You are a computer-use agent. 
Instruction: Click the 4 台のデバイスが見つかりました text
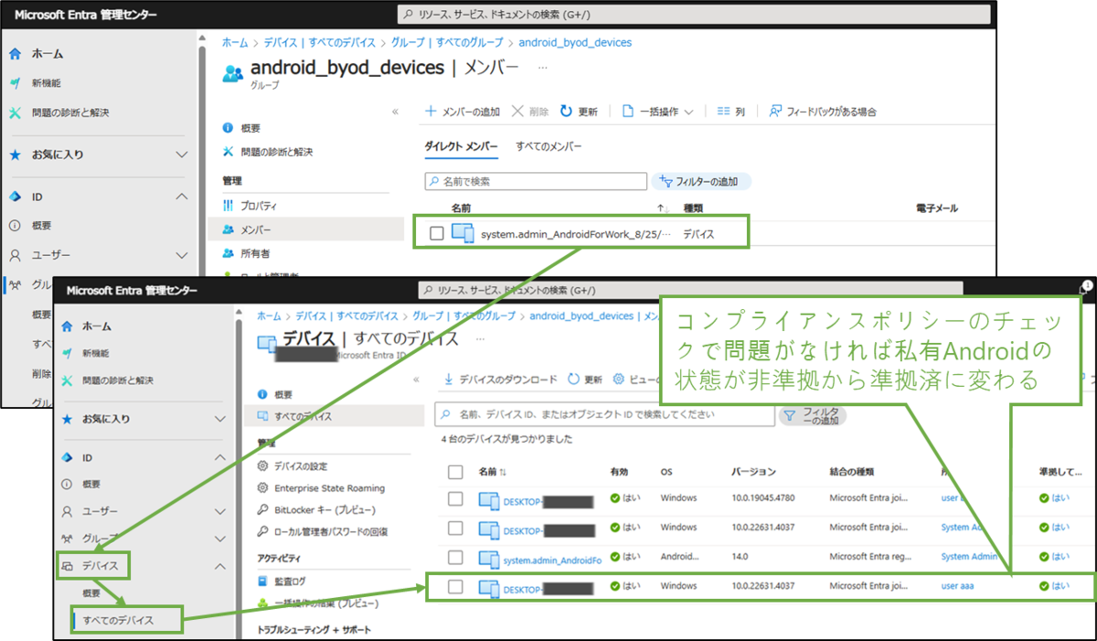[x=506, y=440]
